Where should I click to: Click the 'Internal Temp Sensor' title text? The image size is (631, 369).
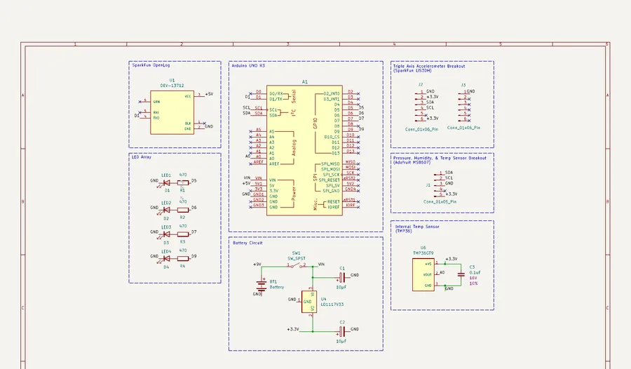[417, 227]
